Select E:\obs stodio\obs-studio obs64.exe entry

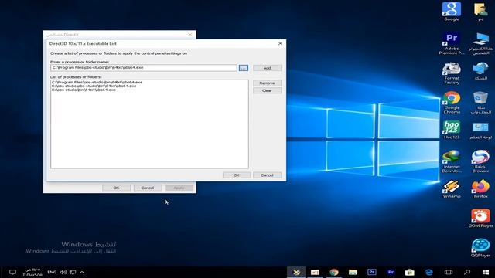[x=94, y=86]
